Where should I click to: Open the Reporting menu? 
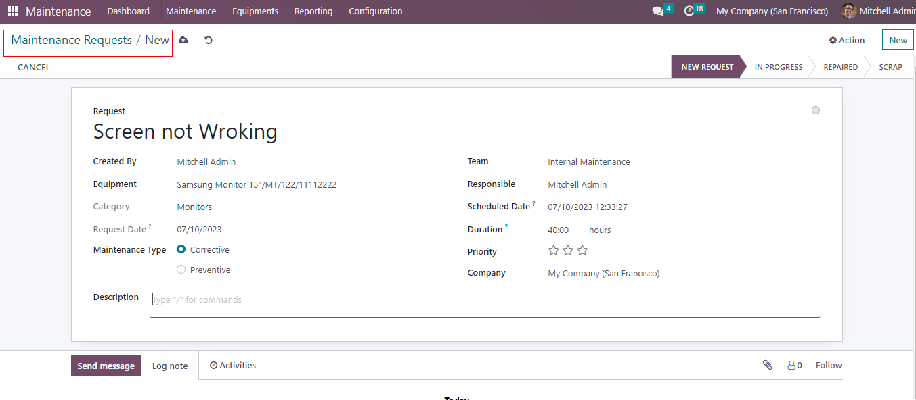pyautogui.click(x=313, y=11)
